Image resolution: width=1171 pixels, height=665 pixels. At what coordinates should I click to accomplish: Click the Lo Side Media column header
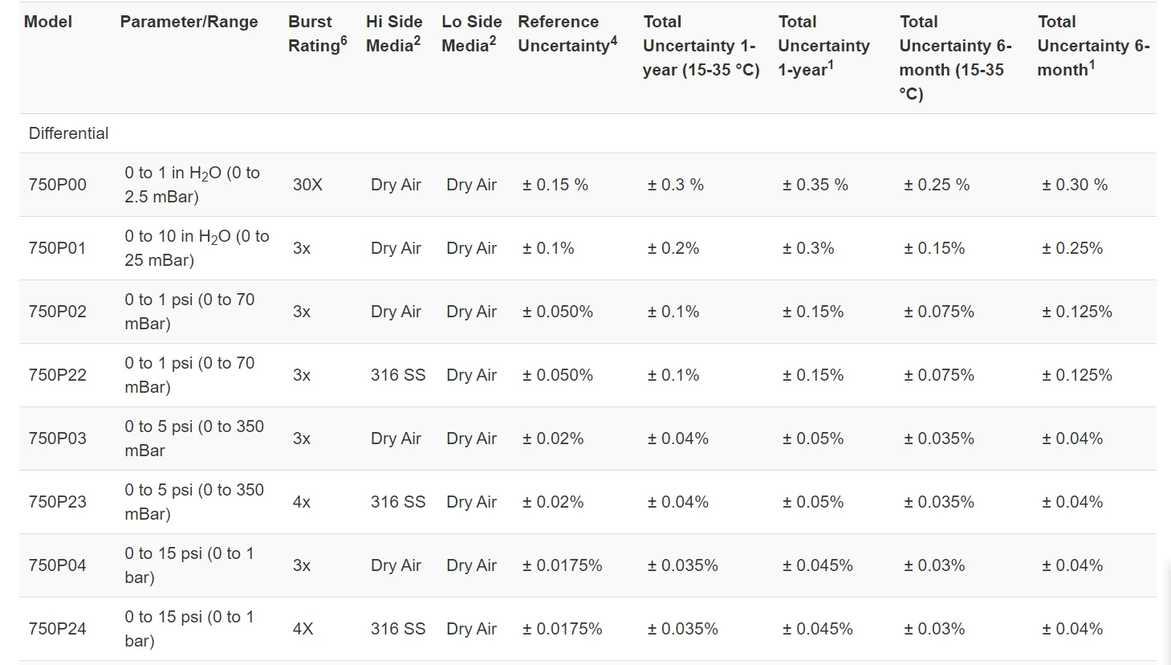[471, 34]
